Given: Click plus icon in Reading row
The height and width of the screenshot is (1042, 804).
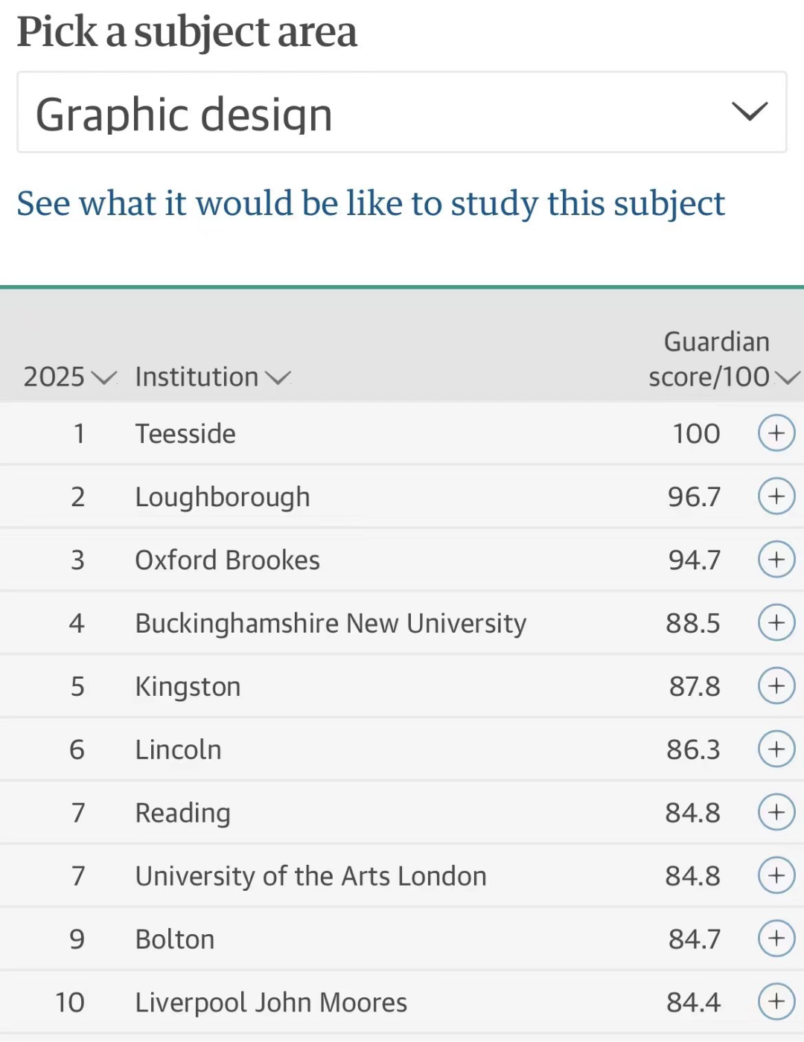Looking at the screenshot, I should [776, 812].
